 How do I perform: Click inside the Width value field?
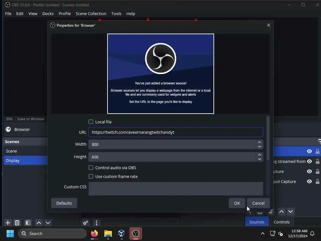[x=172, y=144]
